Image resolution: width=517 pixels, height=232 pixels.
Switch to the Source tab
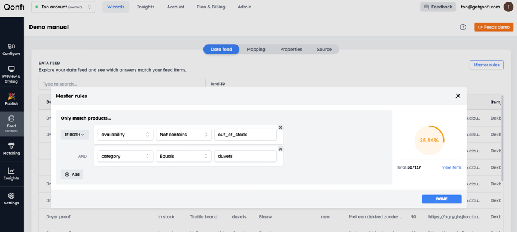(x=324, y=50)
